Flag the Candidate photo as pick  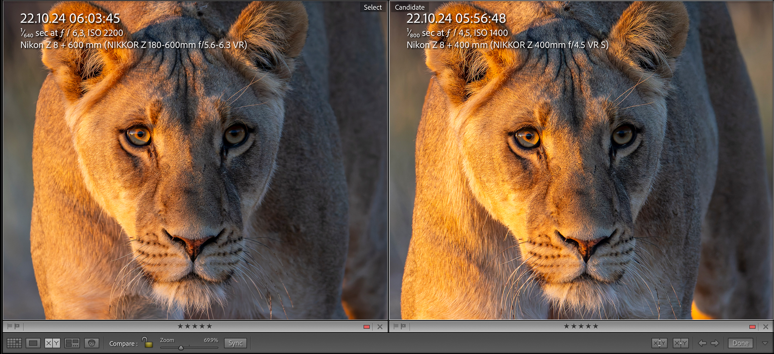(x=396, y=326)
